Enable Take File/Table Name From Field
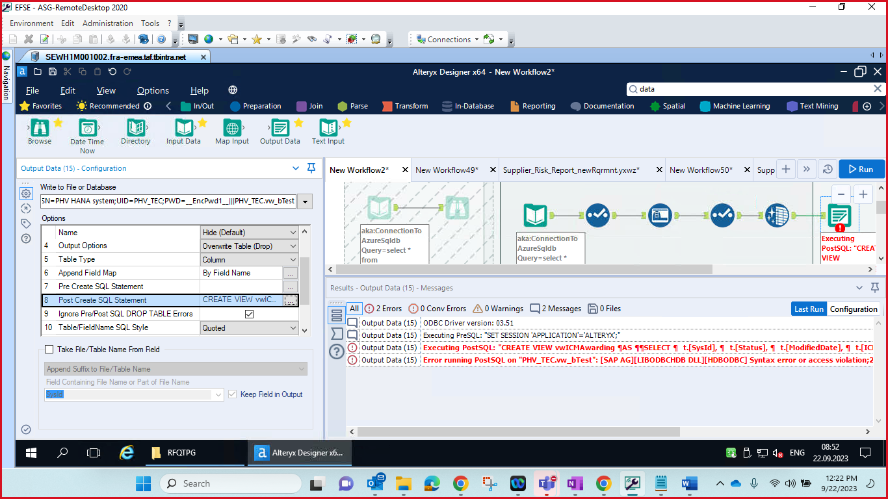This screenshot has height=499, width=888. coord(49,349)
